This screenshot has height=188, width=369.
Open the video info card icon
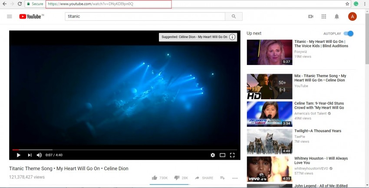232,37
